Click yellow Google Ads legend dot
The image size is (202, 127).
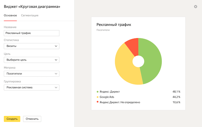pos(98,97)
